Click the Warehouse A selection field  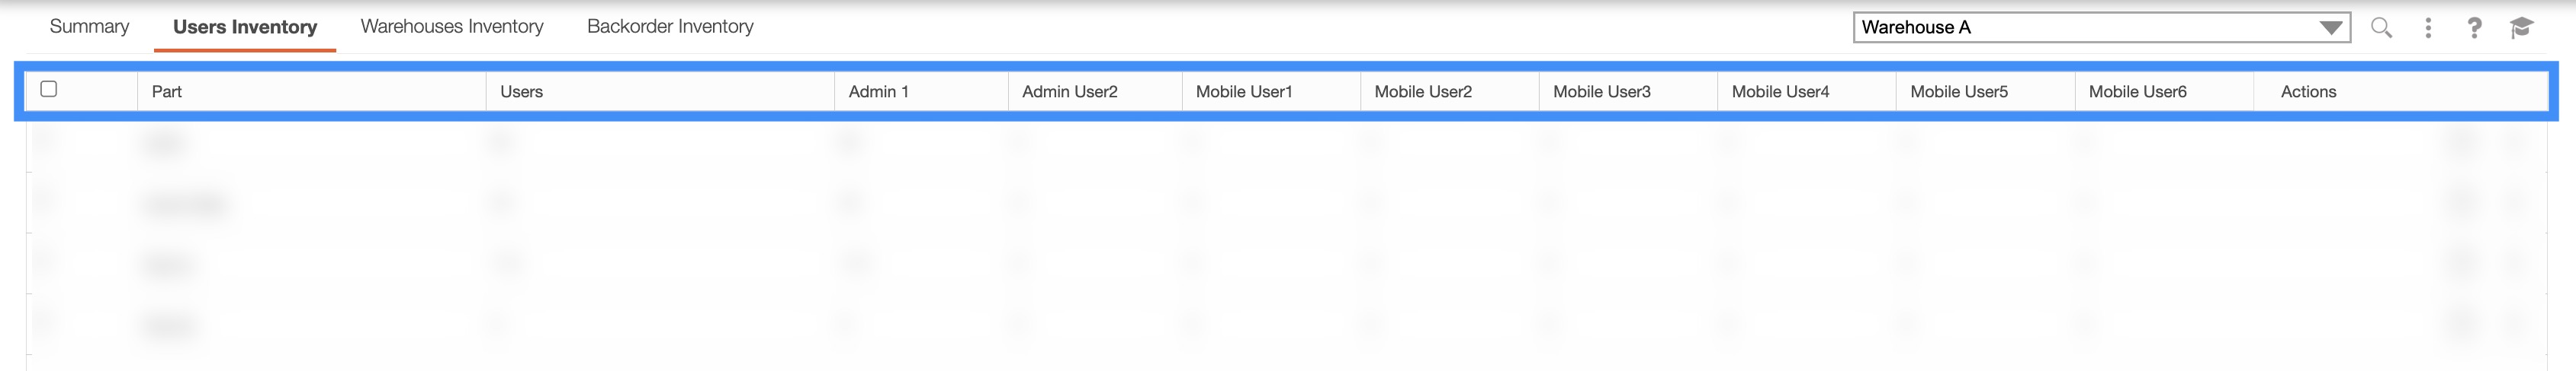[x=2080, y=28]
